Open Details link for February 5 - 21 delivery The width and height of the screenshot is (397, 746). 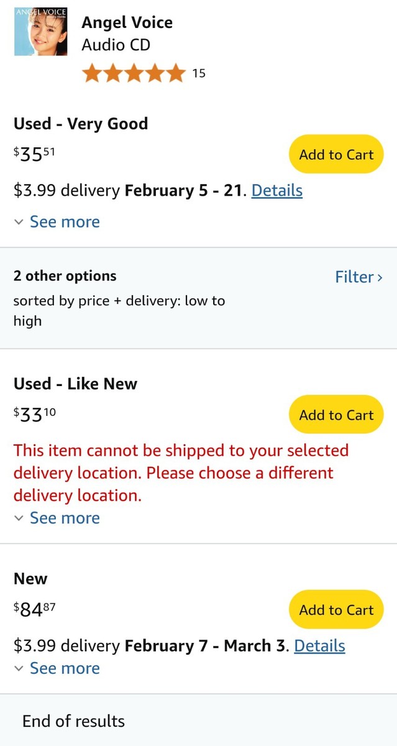click(x=276, y=190)
